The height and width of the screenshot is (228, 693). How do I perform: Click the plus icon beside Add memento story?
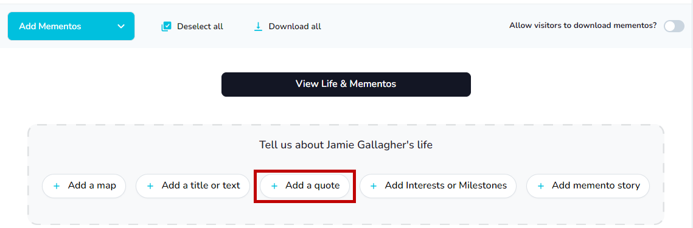[x=540, y=186]
